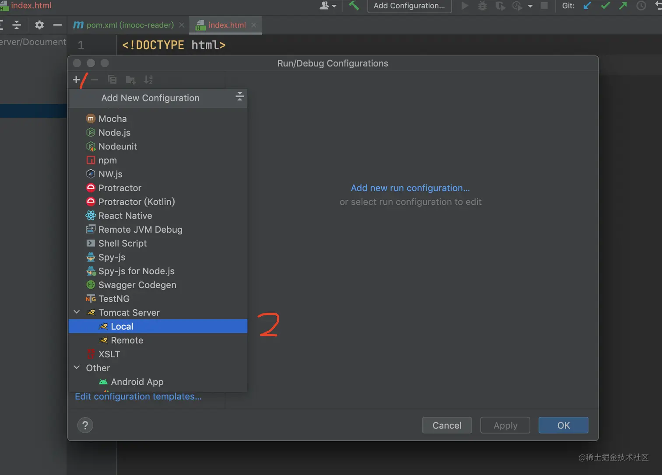This screenshot has width=662, height=475.
Task: Click Git Push green arrow
Action: [x=623, y=6]
